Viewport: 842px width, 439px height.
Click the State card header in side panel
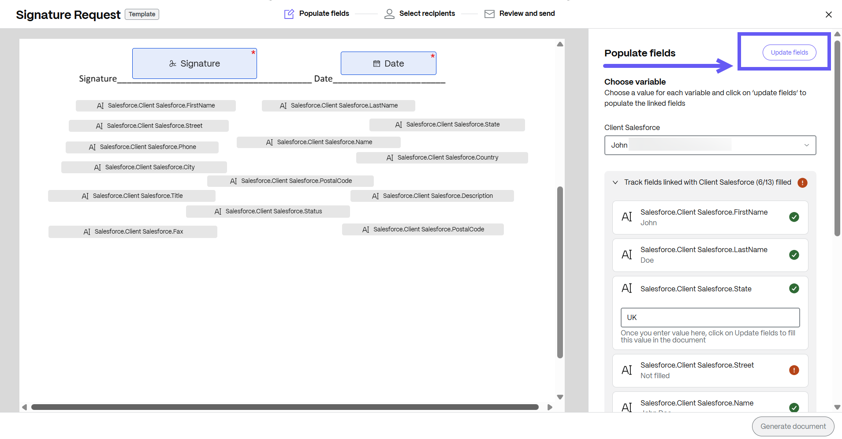click(710, 289)
